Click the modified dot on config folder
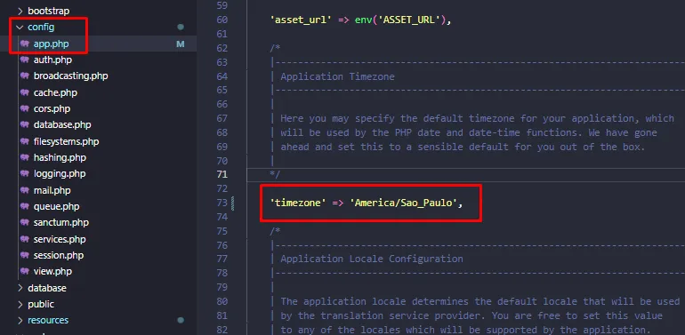 (x=181, y=27)
